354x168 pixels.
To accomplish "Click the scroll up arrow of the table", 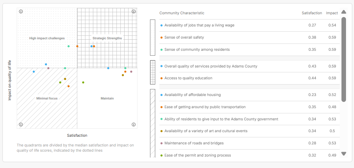I will 344,12.
